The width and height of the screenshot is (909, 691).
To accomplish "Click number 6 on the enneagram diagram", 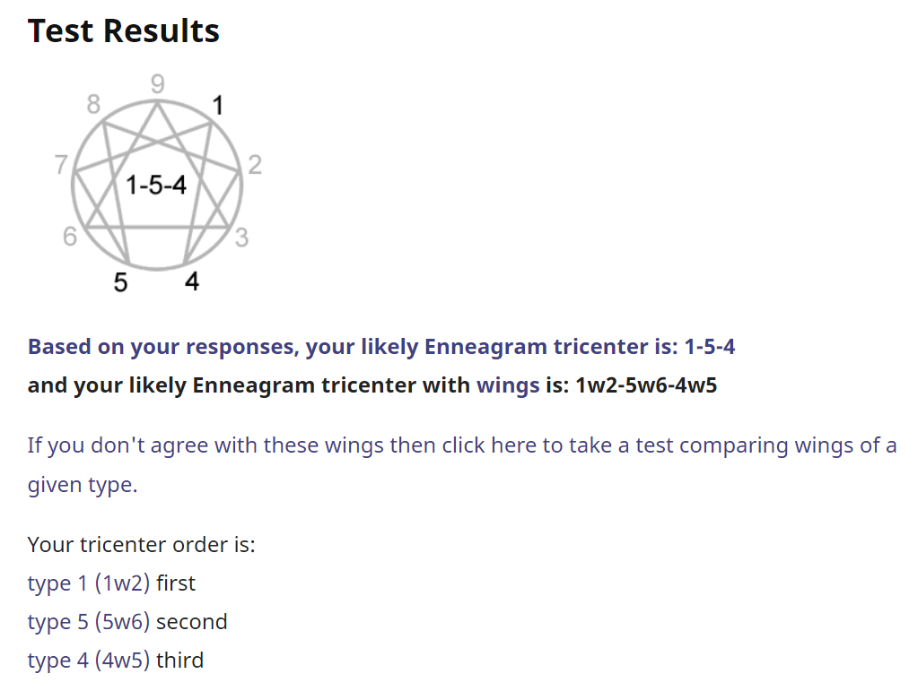I will pyautogui.click(x=70, y=237).
